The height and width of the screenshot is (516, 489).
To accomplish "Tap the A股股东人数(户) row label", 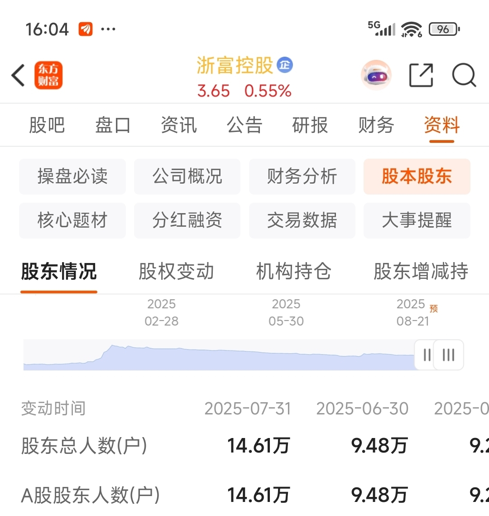I will 91,495.
